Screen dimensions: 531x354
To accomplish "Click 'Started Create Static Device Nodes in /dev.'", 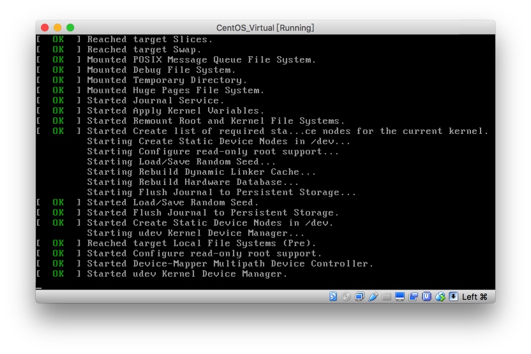I will click(210, 223).
